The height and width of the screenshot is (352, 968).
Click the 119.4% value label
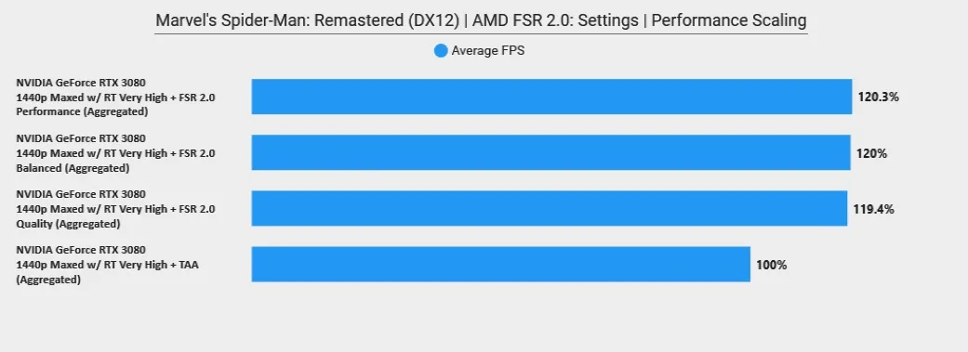pyautogui.click(x=873, y=209)
